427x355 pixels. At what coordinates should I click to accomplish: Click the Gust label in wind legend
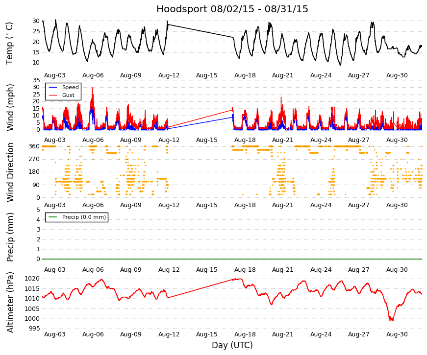(x=68, y=95)
